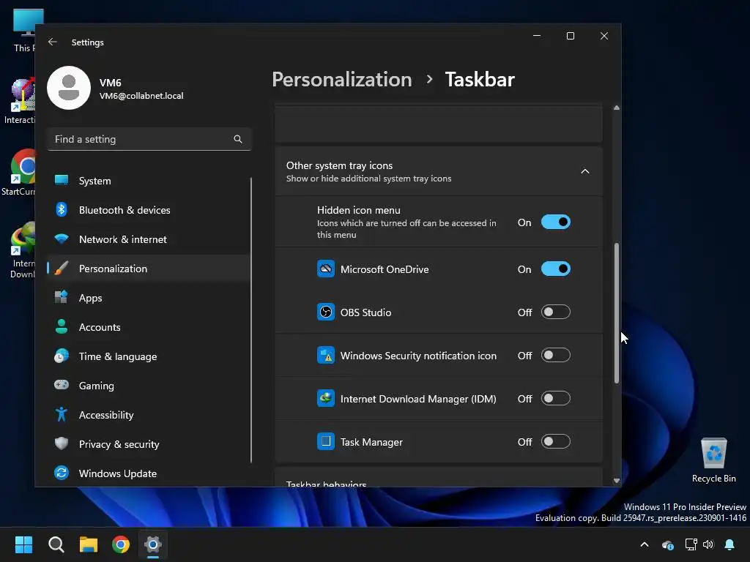Click the OneDrive cloud tray icon

[668, 544]
